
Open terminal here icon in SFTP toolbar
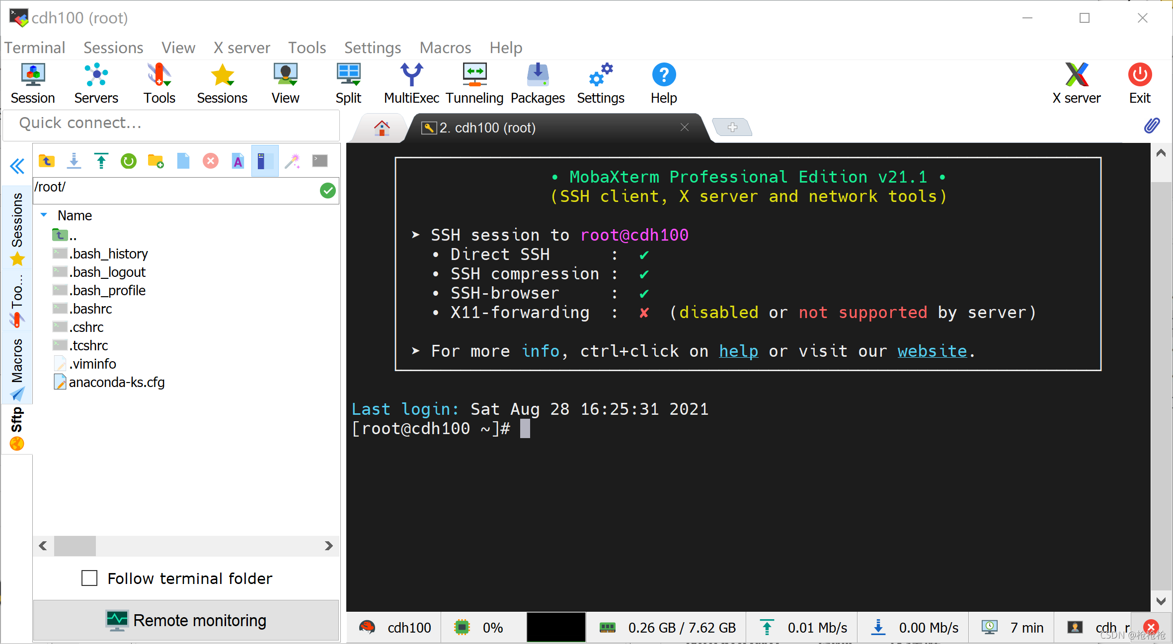pyautogui.click(x=320, y=161)
